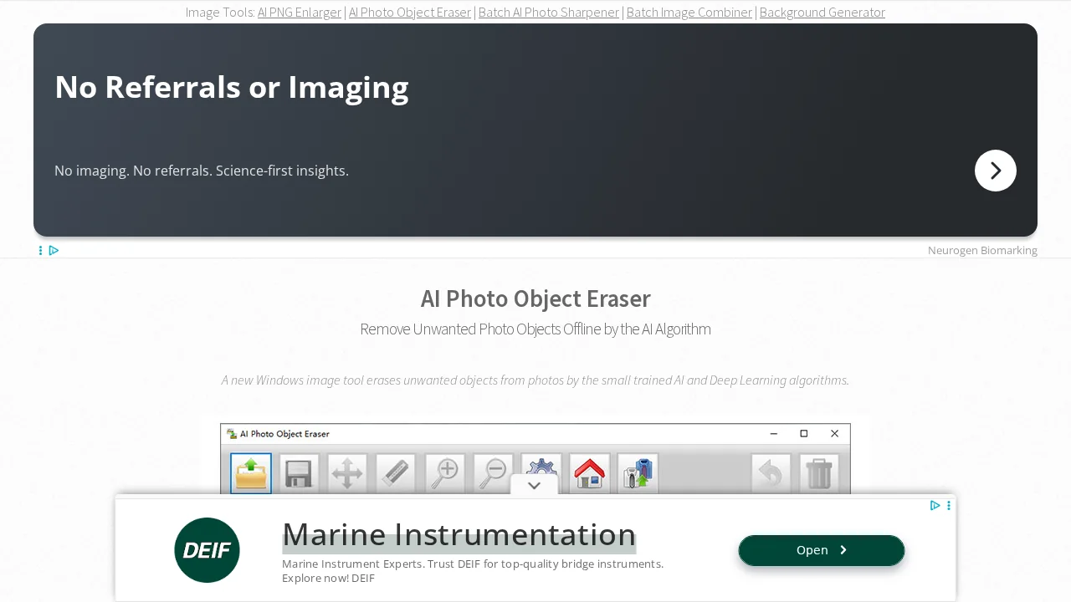Click the zoom in magnifier icon
This screenshot has width=1071, height=602.
(444, 473)
